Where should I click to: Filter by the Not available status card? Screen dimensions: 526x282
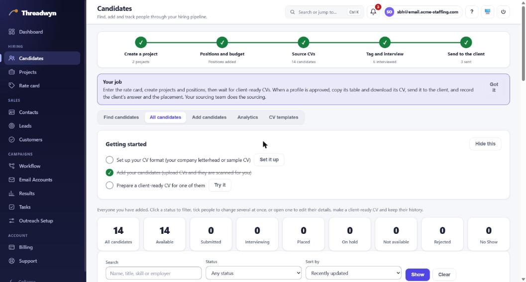[x=396, y=234]
